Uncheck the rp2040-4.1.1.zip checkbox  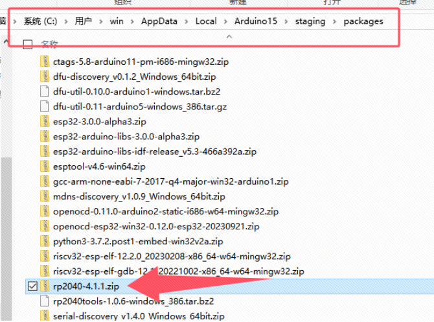pos(32,286)
